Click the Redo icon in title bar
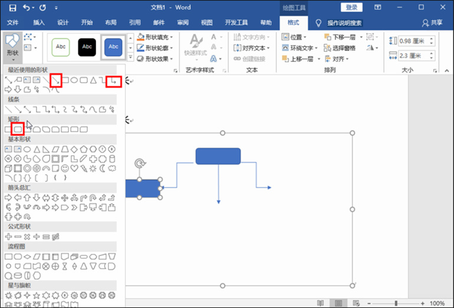The height and width of the screenshot is (308, 454). [42, 8]
